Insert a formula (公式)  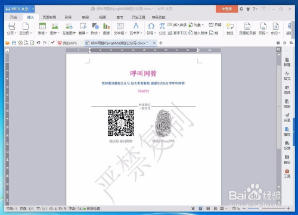point(162,29)
